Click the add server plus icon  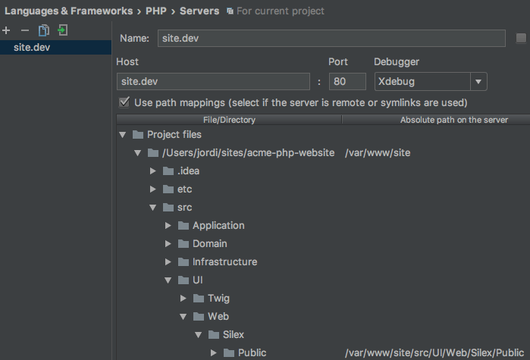point(7,30)
